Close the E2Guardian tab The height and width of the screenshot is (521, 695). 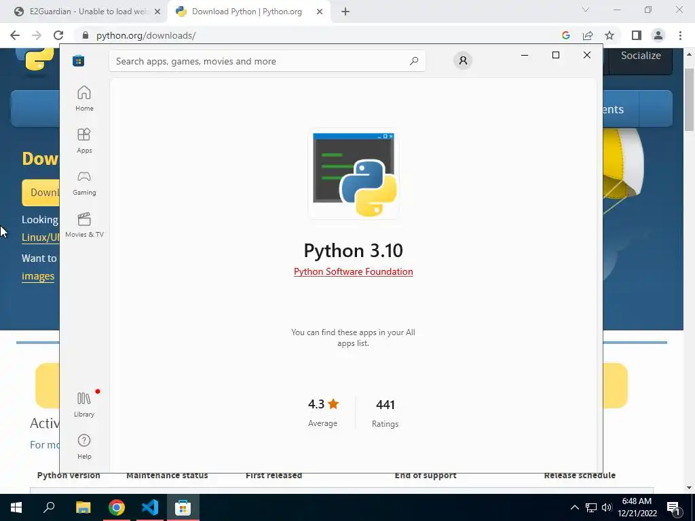click(157, 12)
